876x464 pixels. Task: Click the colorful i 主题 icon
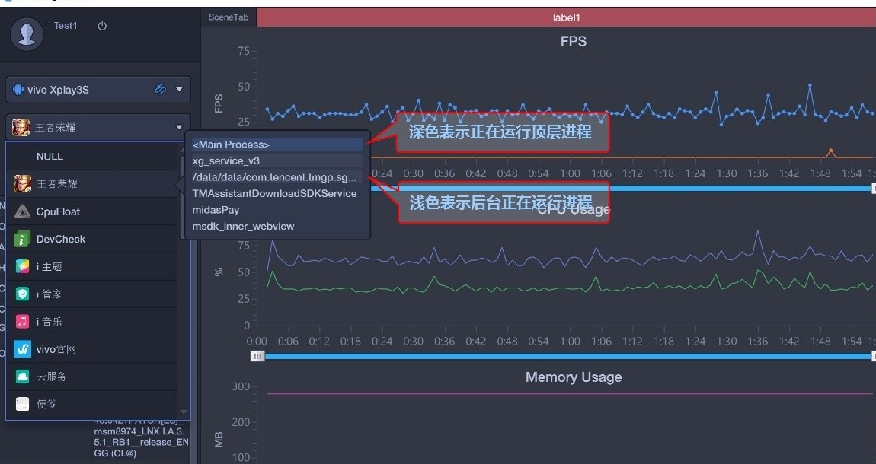22,266
